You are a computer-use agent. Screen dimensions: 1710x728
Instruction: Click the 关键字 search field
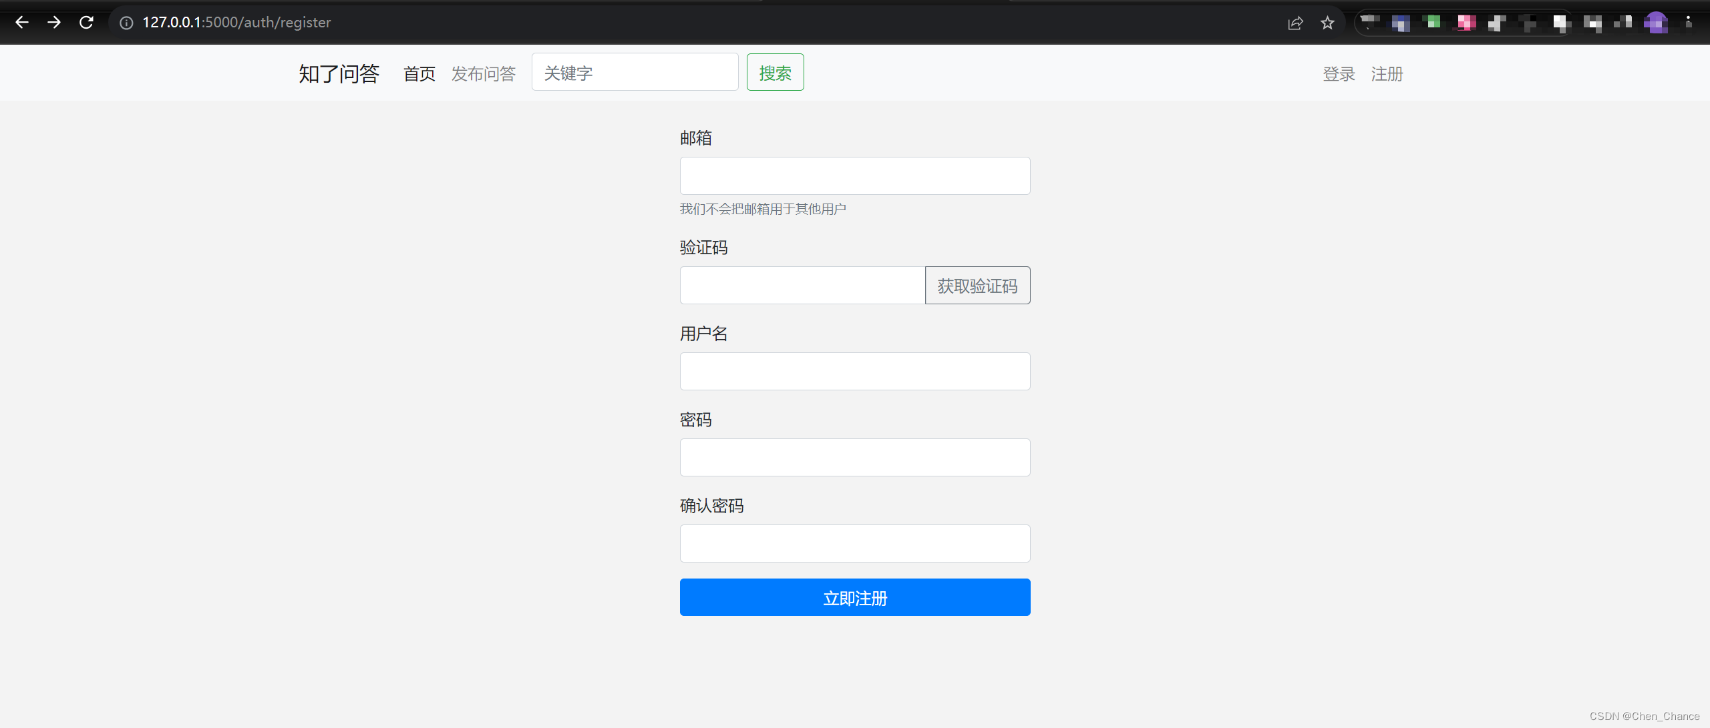pyautogui.click(x=635, y=72)
